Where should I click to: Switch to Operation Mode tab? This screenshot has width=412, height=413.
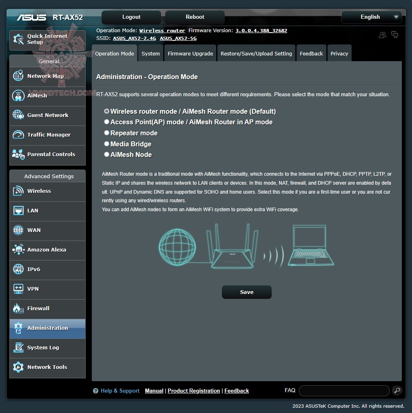[114, 53]
